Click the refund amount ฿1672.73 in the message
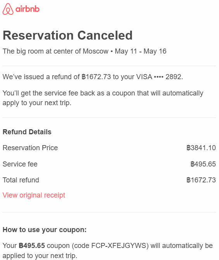The width and height of the screenshot is (219, 260). (96, 77)
